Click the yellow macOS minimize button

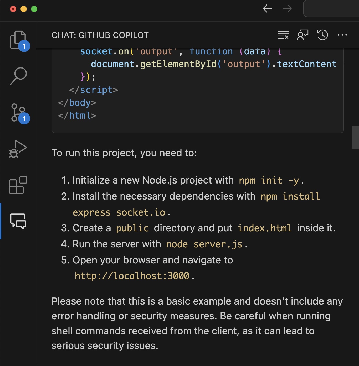click(24, 9)
